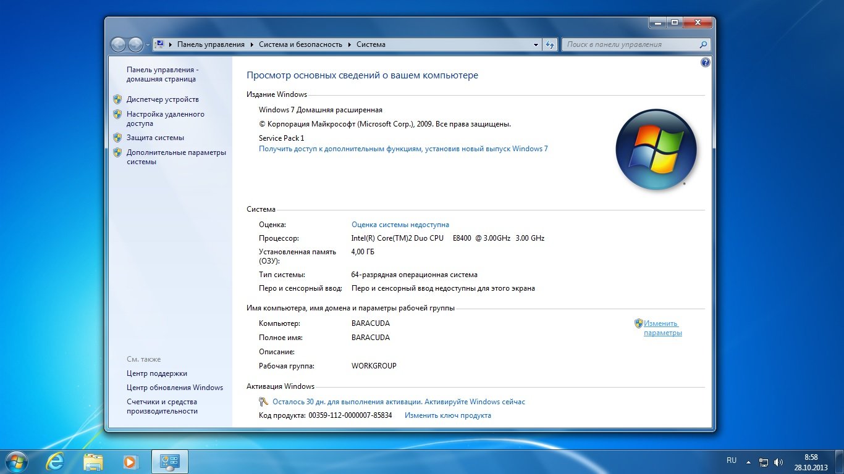Open the Windows Start button

pos(16,462)
